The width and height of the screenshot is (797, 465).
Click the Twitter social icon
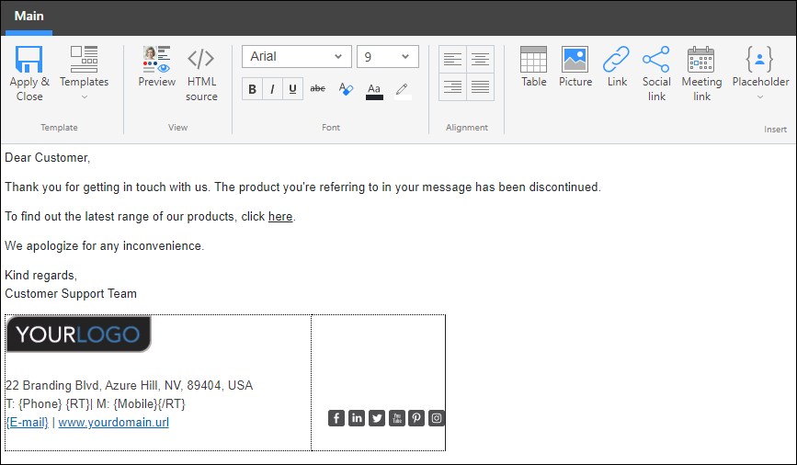coord(377,418)
